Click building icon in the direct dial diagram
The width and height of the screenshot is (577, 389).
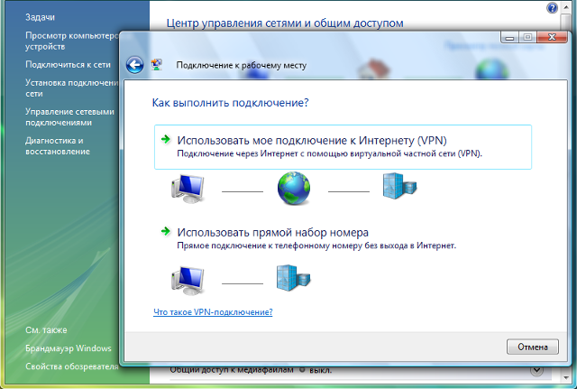[x=293, y=278]
